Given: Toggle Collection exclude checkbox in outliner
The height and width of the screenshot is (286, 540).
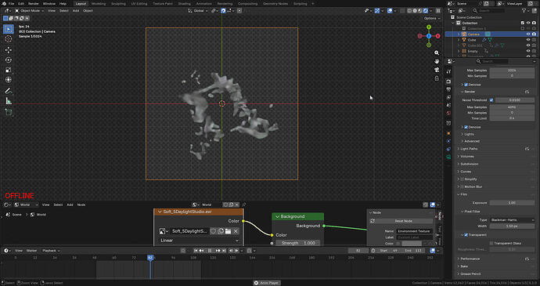Looking at the screenshot, I should [523, 23].
